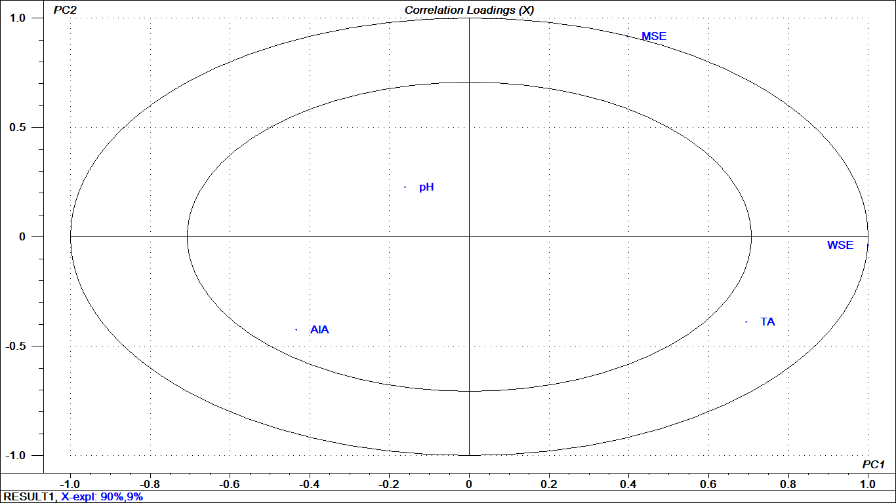Click the -0.6 tick on the horizontal axis

[230, 484]
